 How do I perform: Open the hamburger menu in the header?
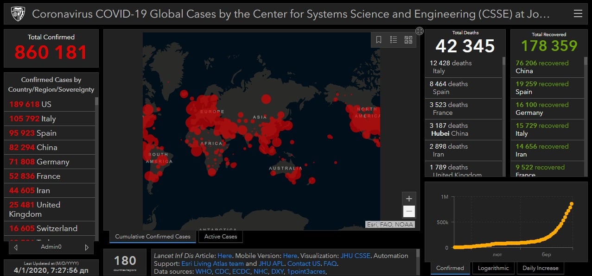pyautogui.click(x=578, y=14)
